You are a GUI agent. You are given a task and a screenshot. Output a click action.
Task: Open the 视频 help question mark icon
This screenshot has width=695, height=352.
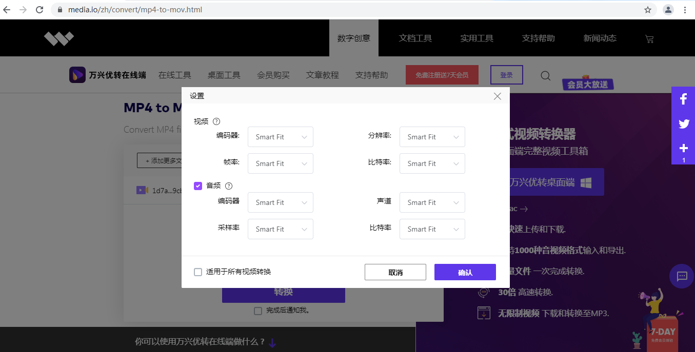click(x=216, y=121)
